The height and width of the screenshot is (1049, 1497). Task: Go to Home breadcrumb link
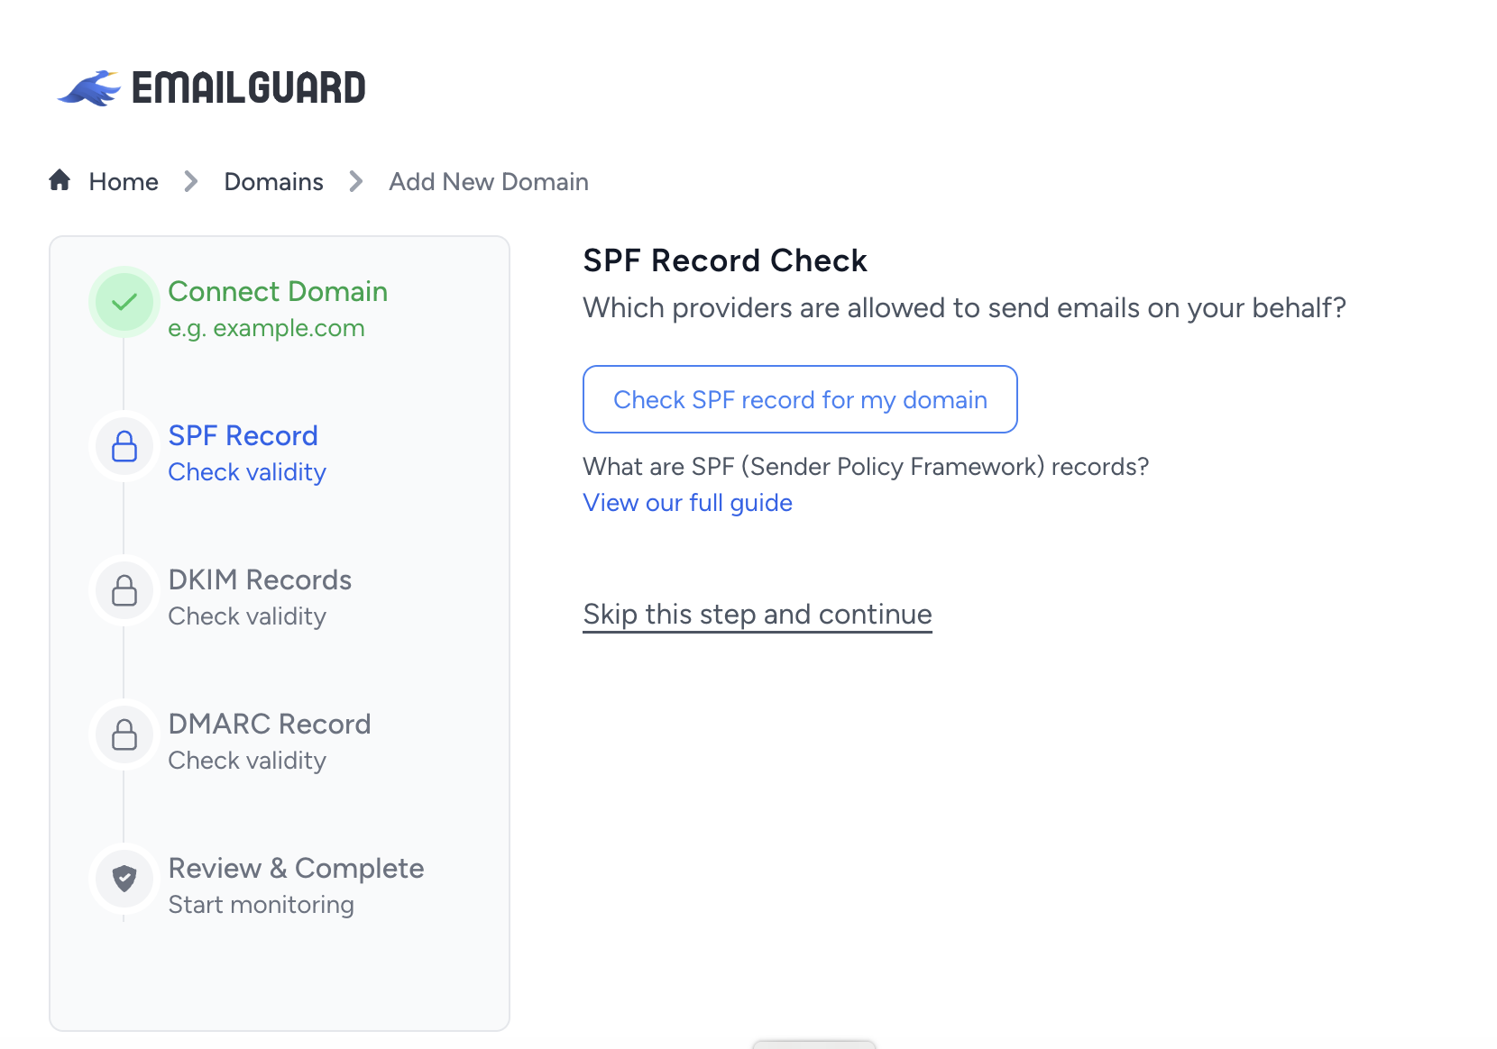(124, 182)
